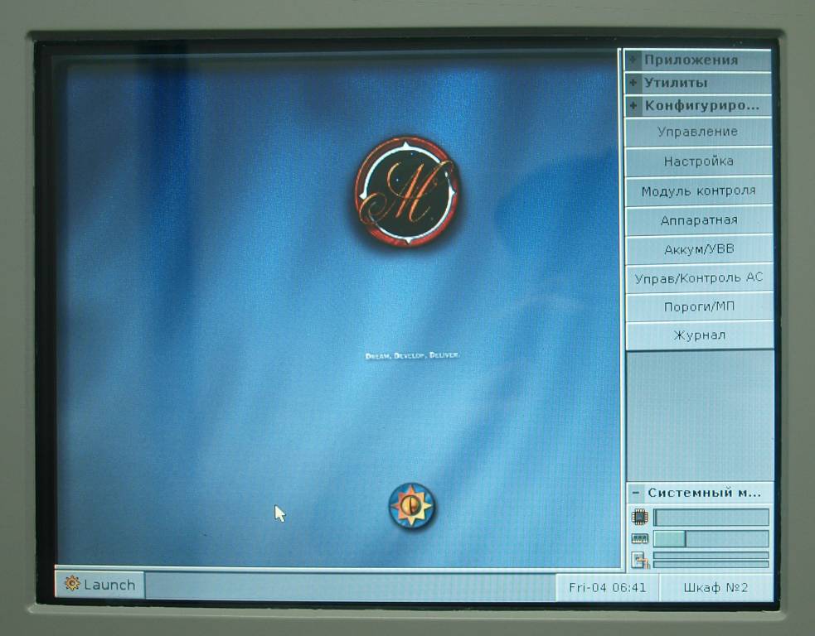Open the Настройка button
Screen dimensions: 815x636
click(698, 161)
